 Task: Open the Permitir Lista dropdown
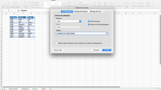[x=68, y=21]
